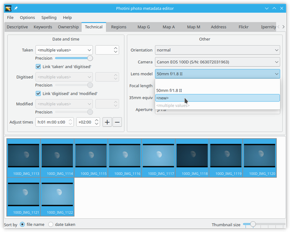Select thumbnail 100D_IMG_1119
The width and height of the screenshot is (290, 232).
point(226,158)
